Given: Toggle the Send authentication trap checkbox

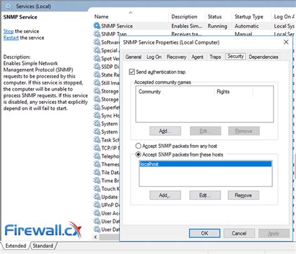Looking at the screenshot, I should 132,72.
